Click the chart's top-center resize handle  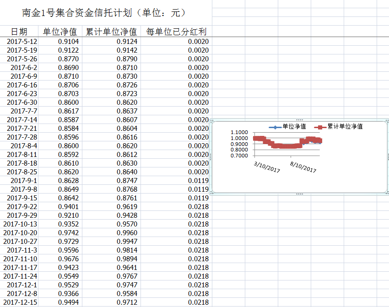coord(299,120)
